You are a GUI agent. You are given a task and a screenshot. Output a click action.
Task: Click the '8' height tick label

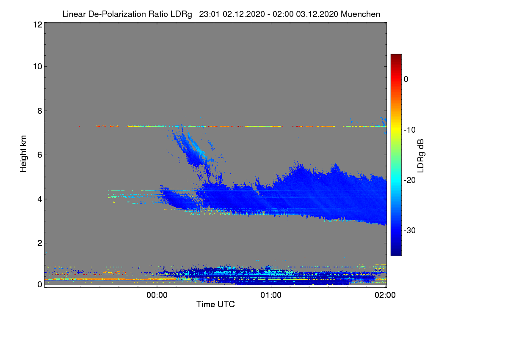[39, 111]
